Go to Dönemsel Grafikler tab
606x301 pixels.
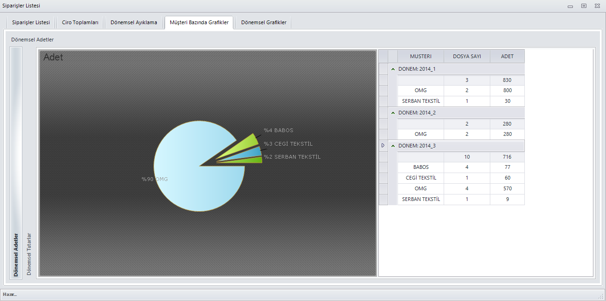(264, 22)
